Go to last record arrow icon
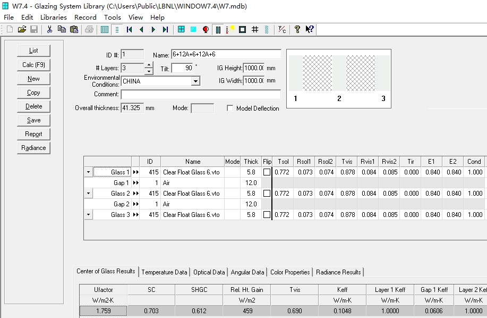 (165, 30)
